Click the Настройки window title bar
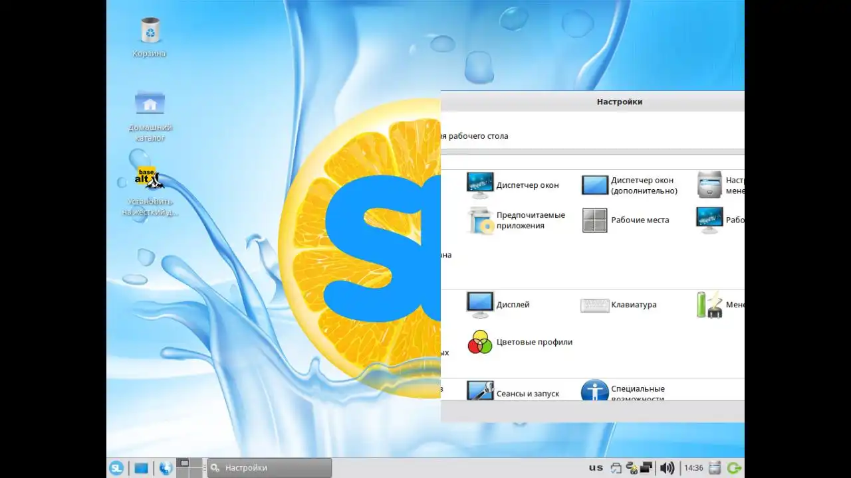Image resolution: width=851 pixels, height=478 pixels. [x=592, y=102]
